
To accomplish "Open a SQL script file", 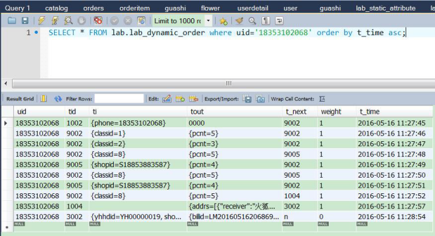I will point(12,21).
